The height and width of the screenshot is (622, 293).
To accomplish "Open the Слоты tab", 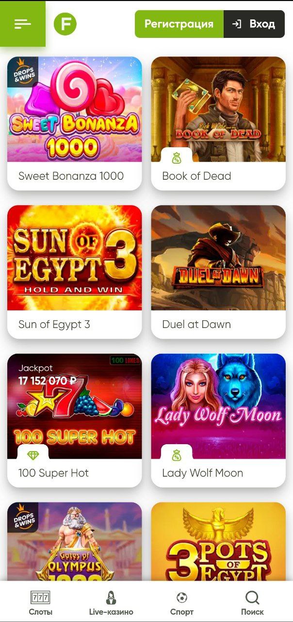I will coord(41,603).
